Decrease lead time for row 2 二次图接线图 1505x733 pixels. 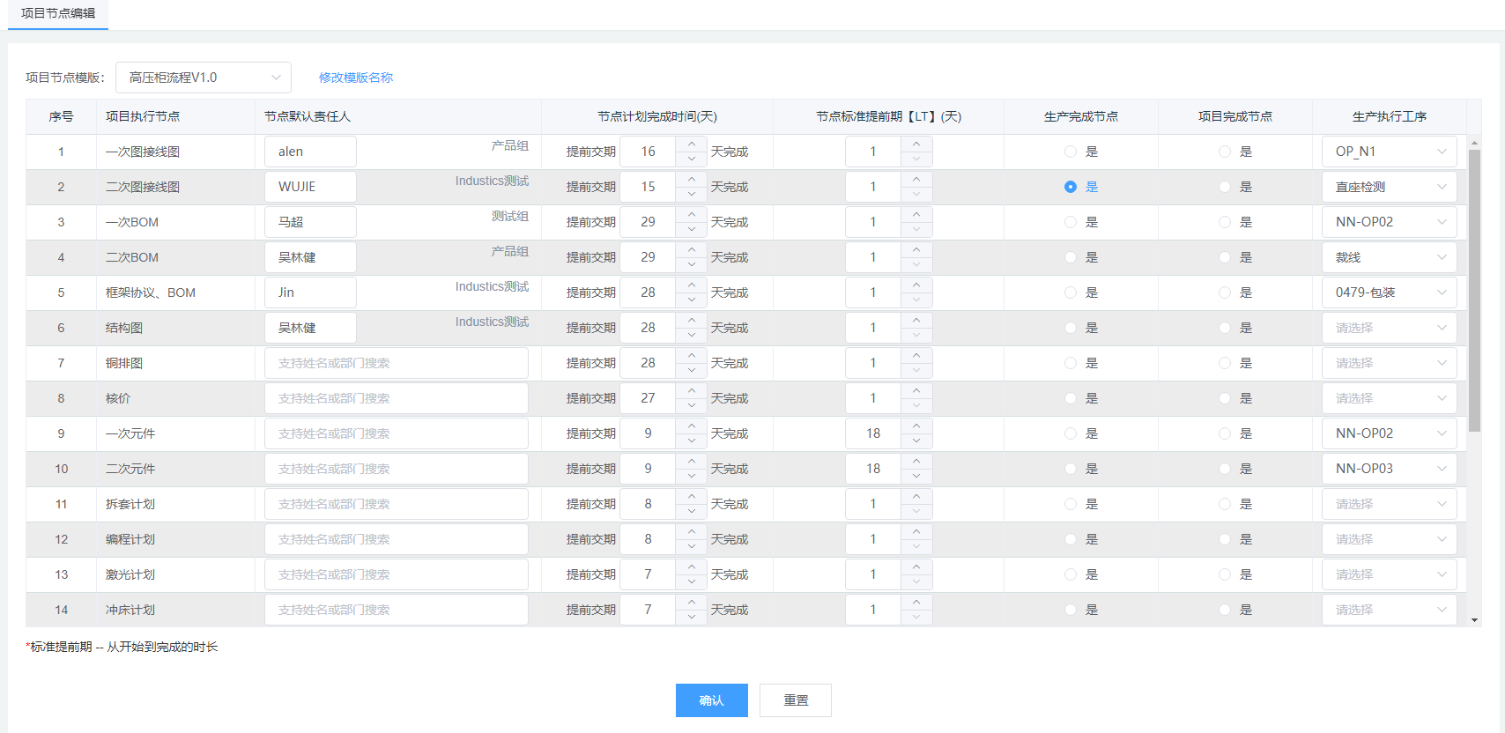pyautogui.click(x=916, y=195)
